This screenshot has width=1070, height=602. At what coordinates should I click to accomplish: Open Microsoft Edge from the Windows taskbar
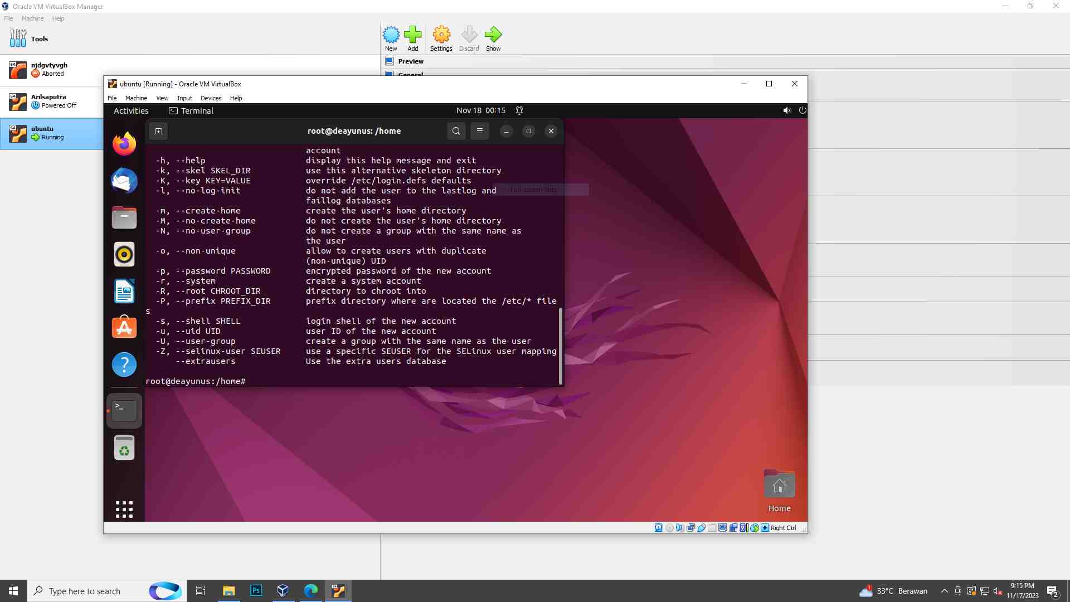click(x=310, y=591)
